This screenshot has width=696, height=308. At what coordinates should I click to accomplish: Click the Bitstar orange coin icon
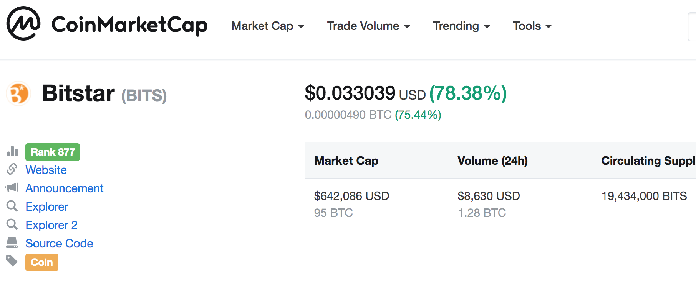click(x=18, y=93)
